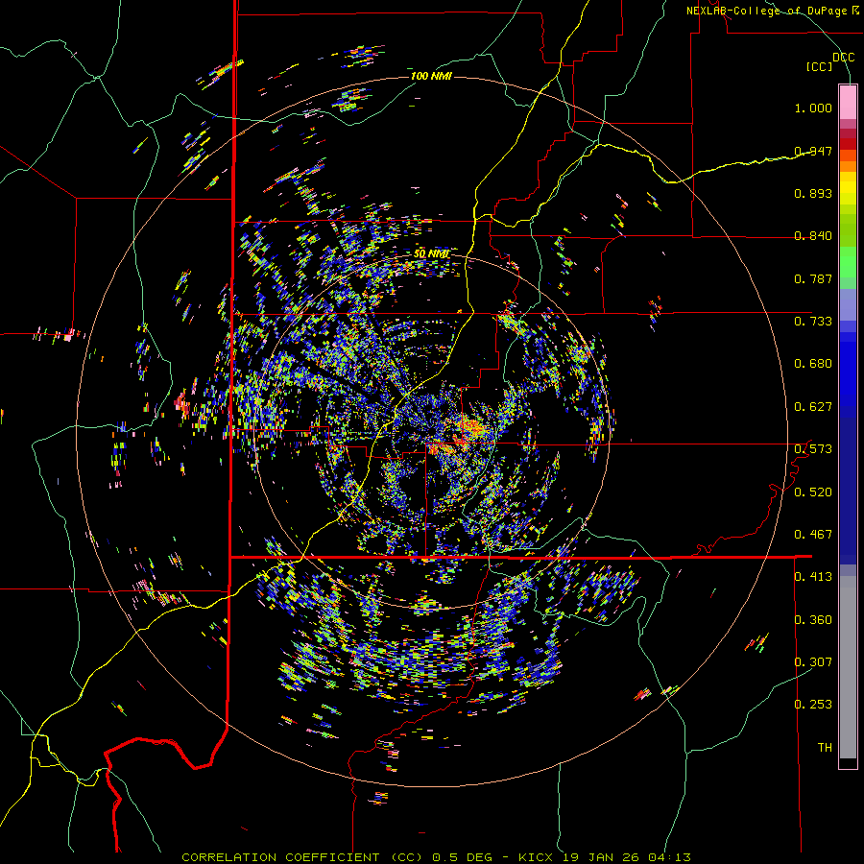The image size is (864, 864).
Task: Click the 0.360 scale value
Action: [813, 620]
